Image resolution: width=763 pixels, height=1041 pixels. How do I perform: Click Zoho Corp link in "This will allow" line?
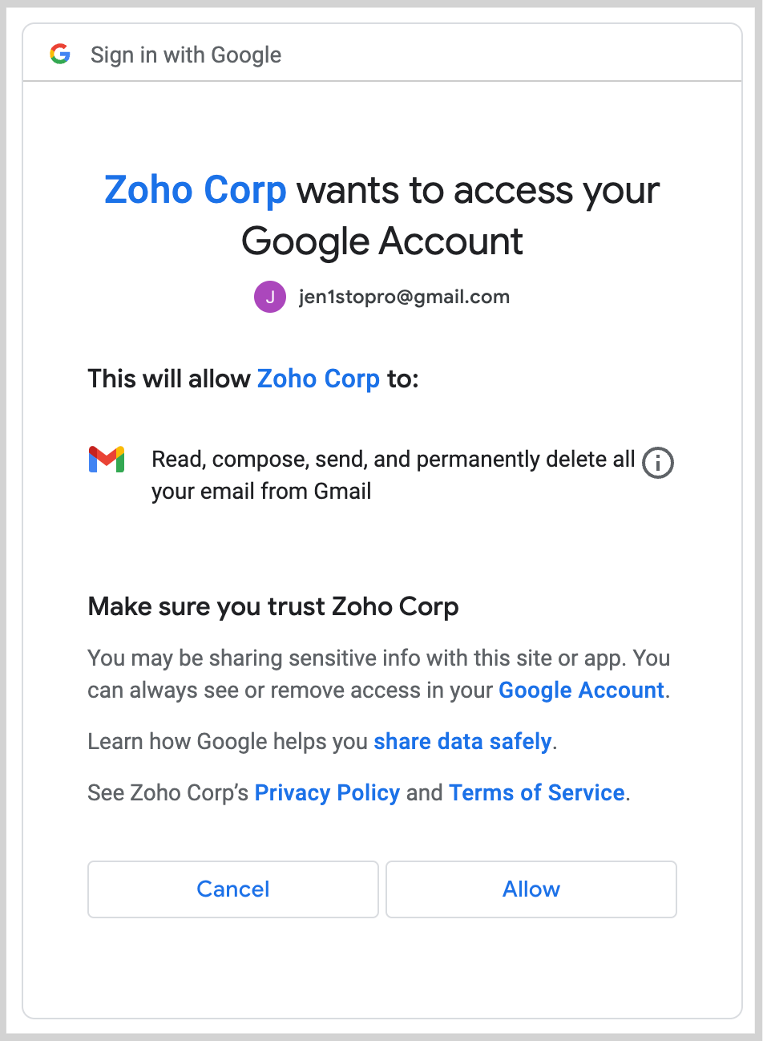pos(318,379)
